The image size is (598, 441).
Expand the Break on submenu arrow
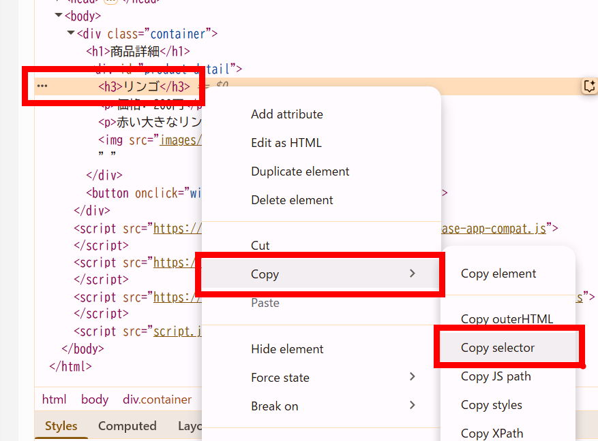coord(413,405)
